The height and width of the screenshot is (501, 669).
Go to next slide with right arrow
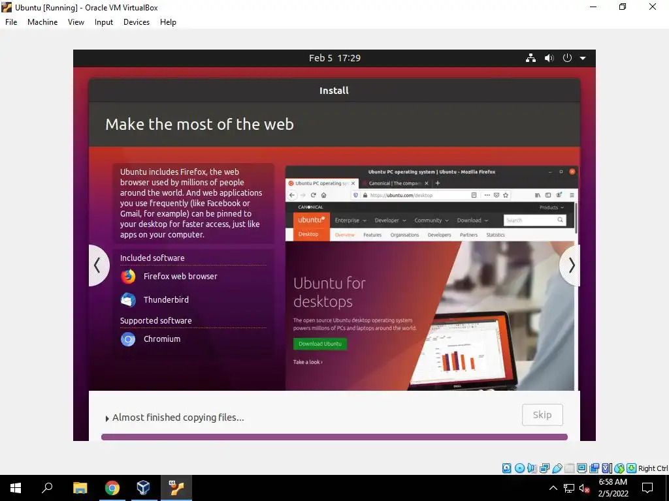coord(570,266)
